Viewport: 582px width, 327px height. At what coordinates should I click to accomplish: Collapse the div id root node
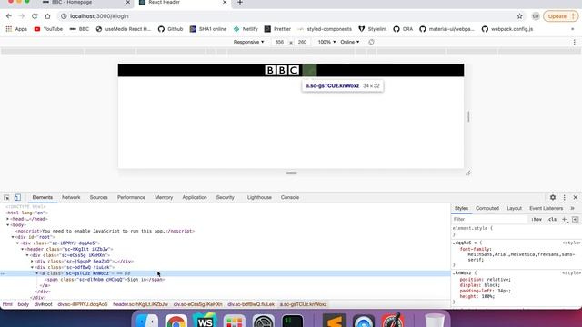coord(13,237)
